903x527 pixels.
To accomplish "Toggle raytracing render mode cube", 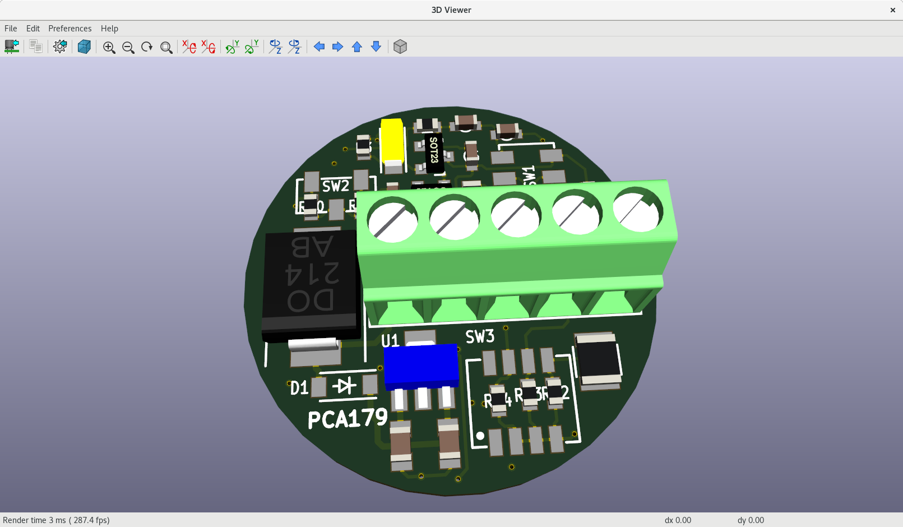I will pos(84,47).
